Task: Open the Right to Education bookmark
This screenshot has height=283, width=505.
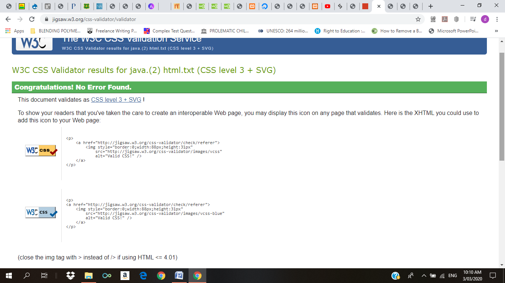Action: coord(340,31)
